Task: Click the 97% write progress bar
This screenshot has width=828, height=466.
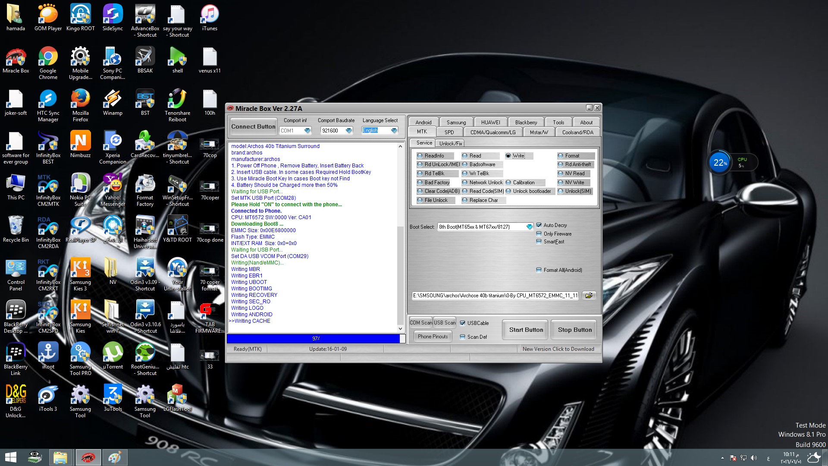Action: coord(316,339)
